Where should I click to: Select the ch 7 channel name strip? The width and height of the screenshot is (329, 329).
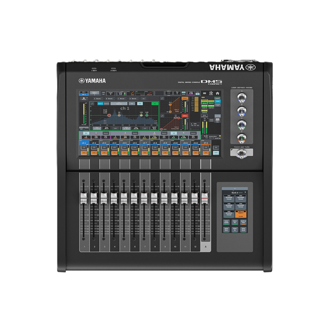coord(145,143)
